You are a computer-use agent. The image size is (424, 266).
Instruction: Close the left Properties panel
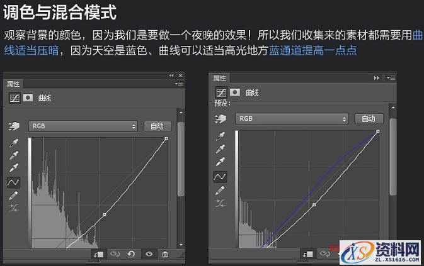(180, 75)
